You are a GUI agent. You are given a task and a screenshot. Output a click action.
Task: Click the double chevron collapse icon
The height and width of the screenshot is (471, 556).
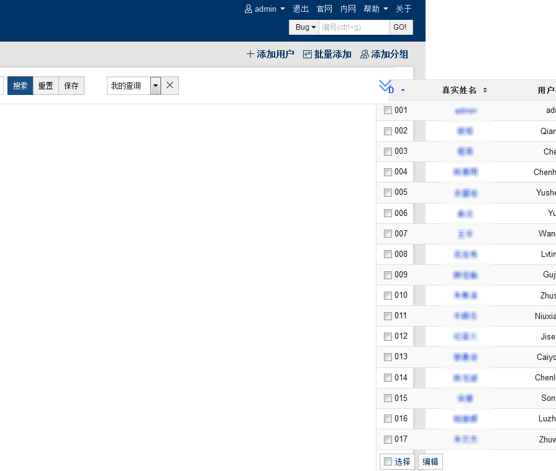click(385, 86)
